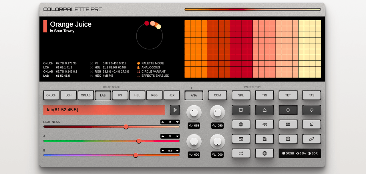Select the square variant shape button
This screenshot has width=366, height=174.
(241, 110)
